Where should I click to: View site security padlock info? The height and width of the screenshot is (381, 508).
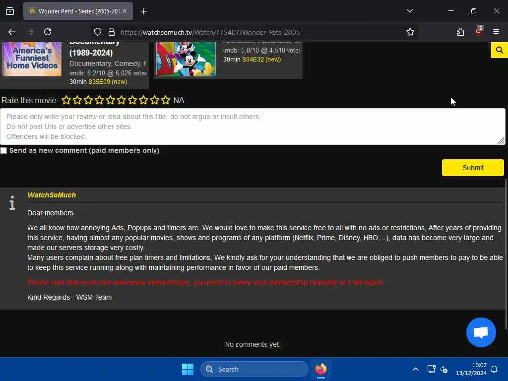(112, 32)
